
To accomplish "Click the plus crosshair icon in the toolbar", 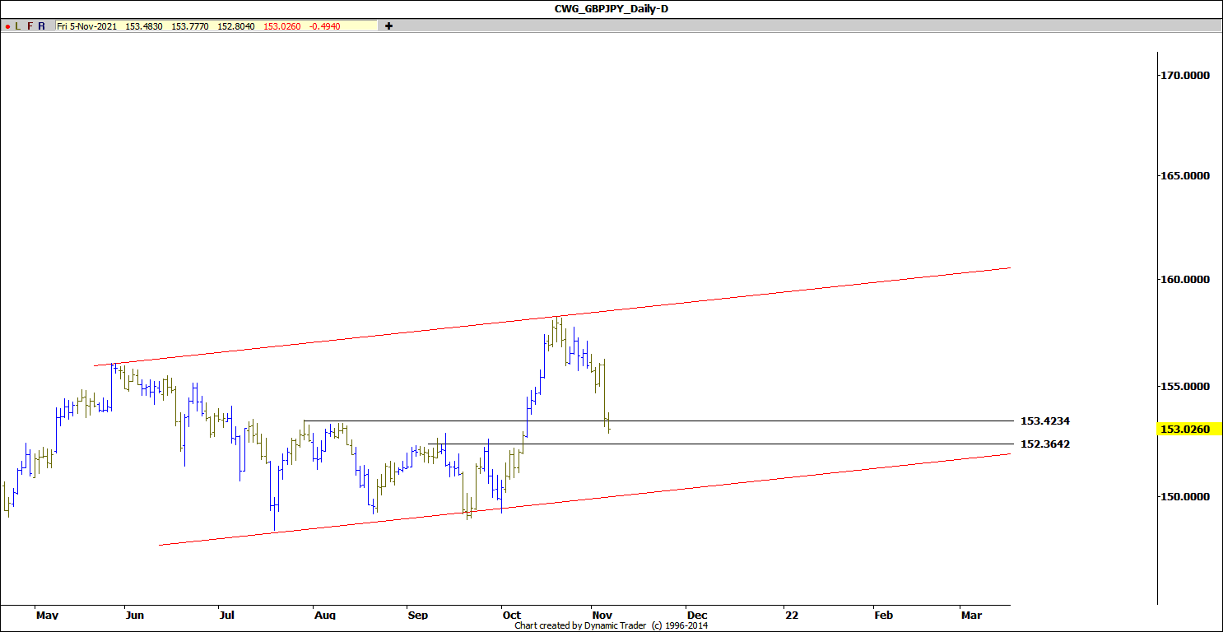I will [x=389, y=26].
